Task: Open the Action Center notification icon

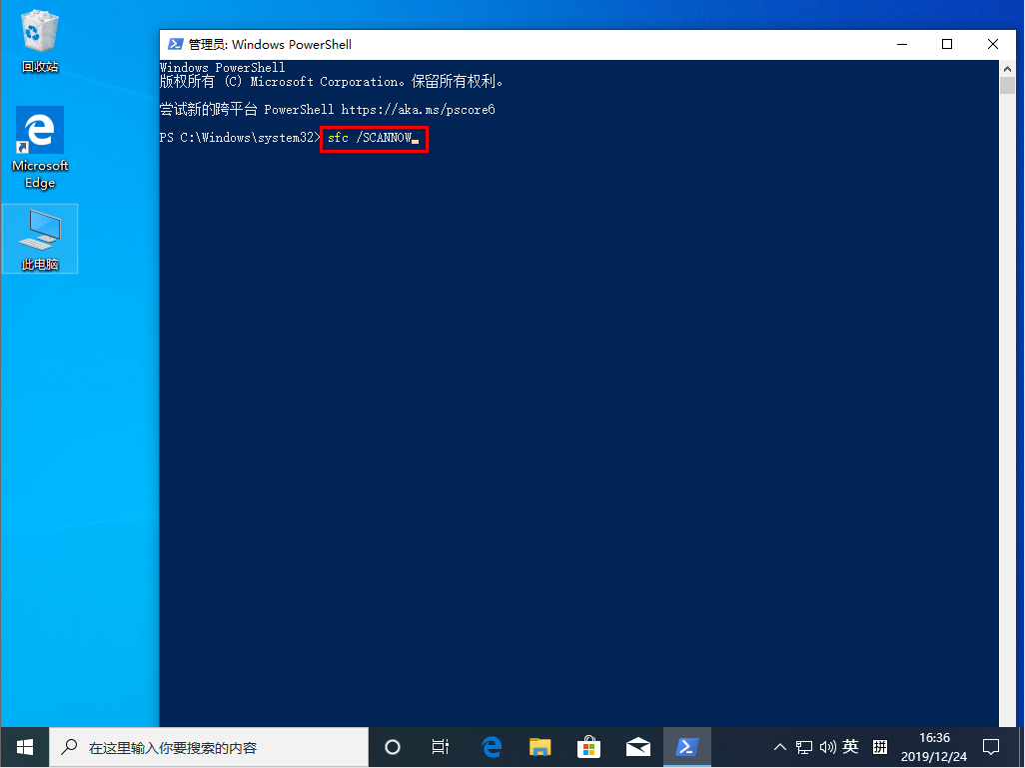Action: point(991,746)
